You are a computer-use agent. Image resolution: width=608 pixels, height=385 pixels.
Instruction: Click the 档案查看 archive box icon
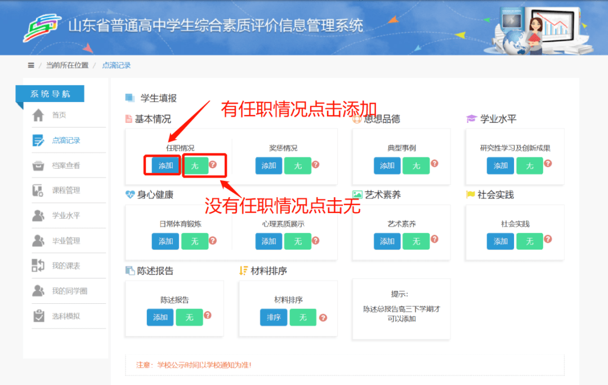click(38, 166)
